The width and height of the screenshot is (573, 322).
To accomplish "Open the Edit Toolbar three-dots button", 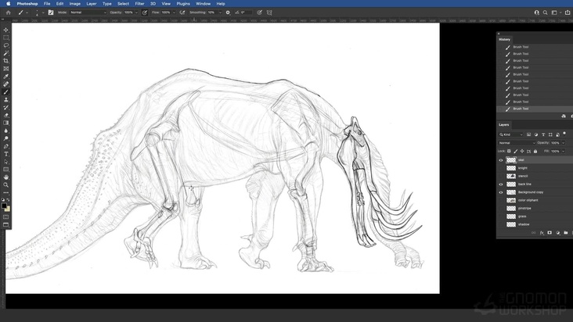I will tap(5, 192).
